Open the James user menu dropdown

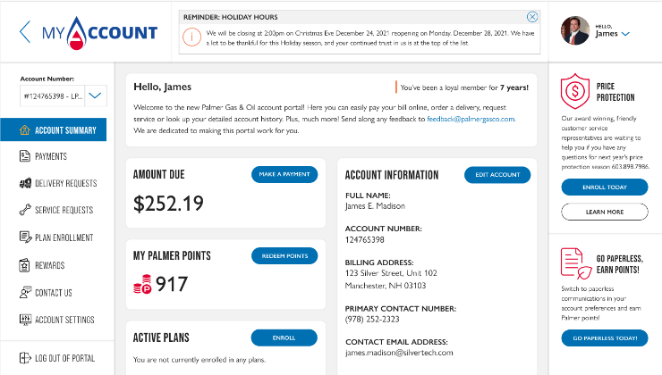(x=625, y=34)
